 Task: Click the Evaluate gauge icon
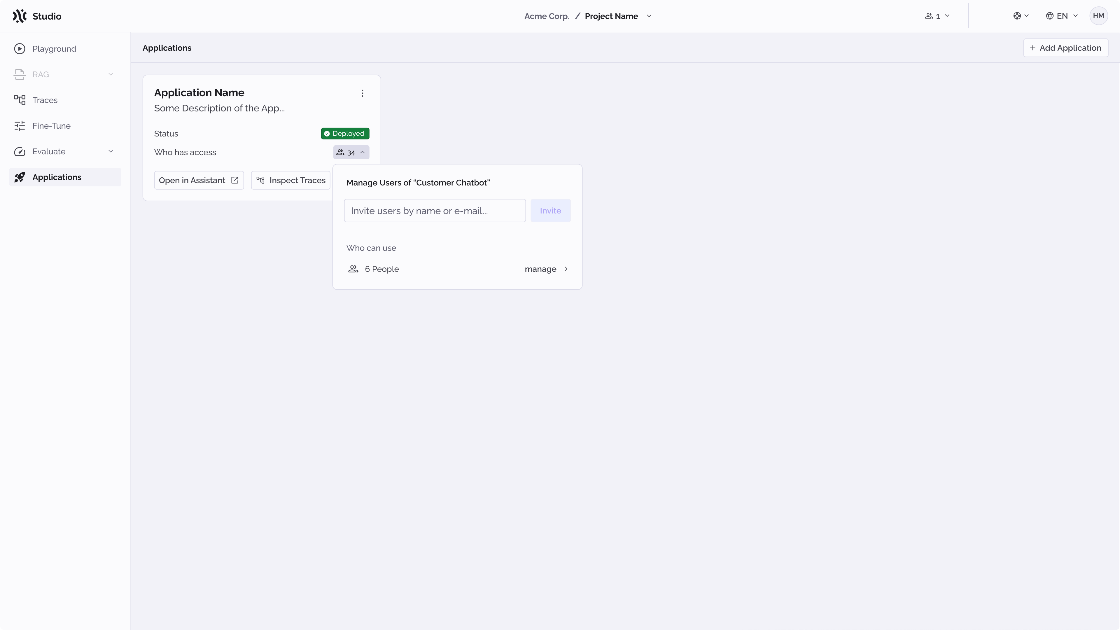click(20, 151)
